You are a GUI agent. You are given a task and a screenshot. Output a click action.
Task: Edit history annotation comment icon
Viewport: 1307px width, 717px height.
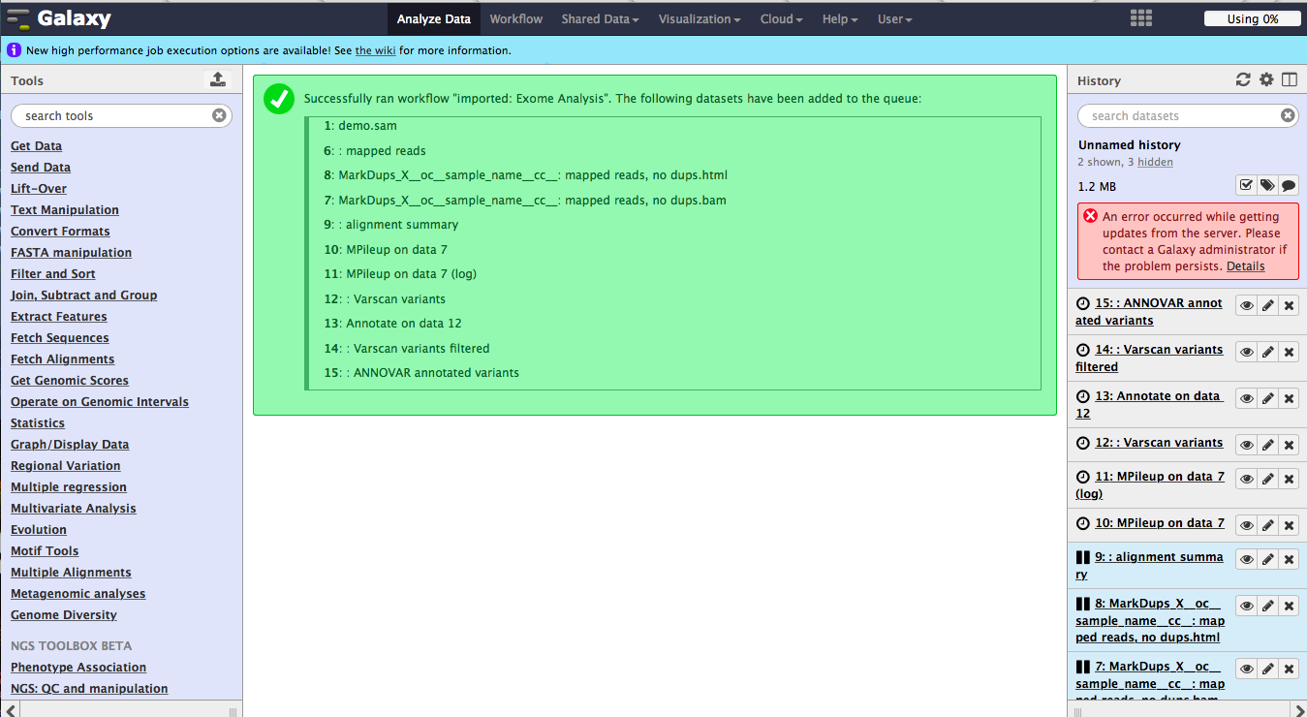[x=1289, y=185]
